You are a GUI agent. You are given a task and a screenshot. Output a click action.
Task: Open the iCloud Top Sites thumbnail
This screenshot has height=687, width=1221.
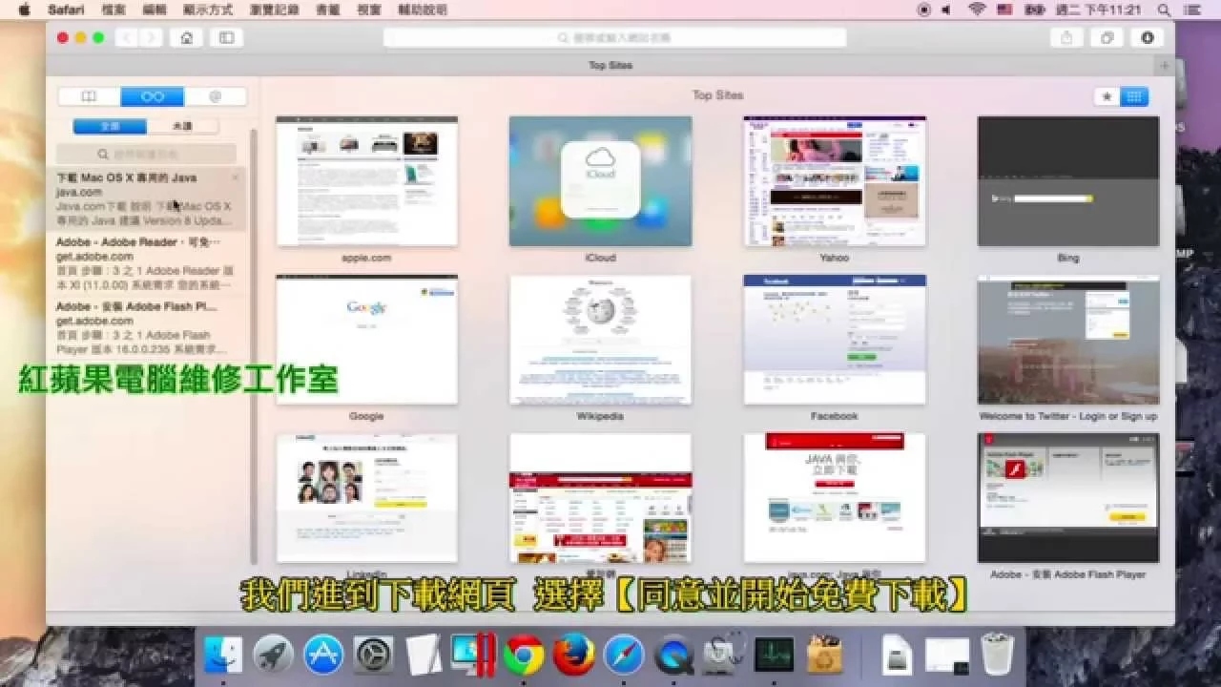(600, 181)
